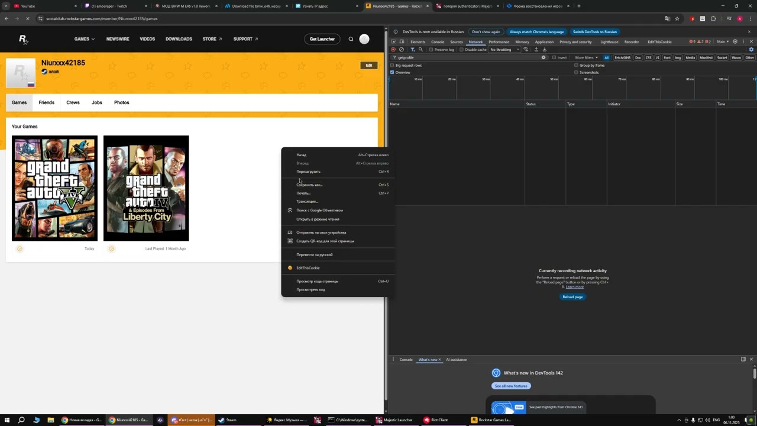The height and width of the screenshot is (426, 757).
Task: Dismiss the DevTools language banner
Action: (749, 32)
